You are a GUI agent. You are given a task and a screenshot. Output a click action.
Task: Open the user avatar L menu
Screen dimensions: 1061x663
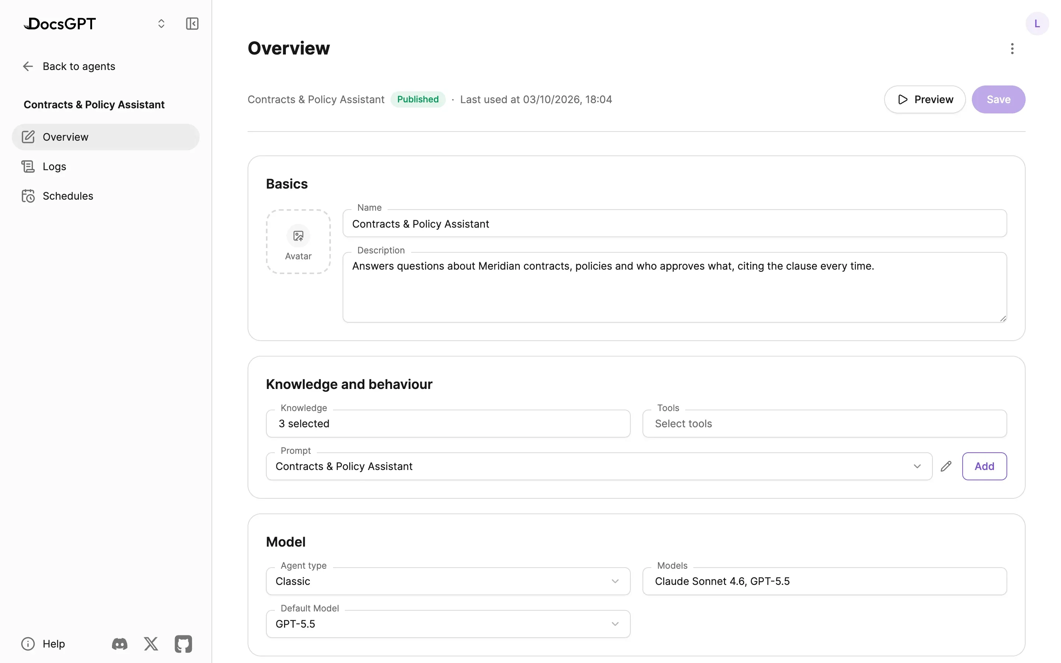(x=1037, y=24)
